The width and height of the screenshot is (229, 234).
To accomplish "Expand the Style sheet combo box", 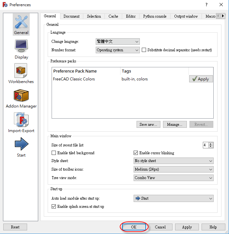I will [173, 161].
